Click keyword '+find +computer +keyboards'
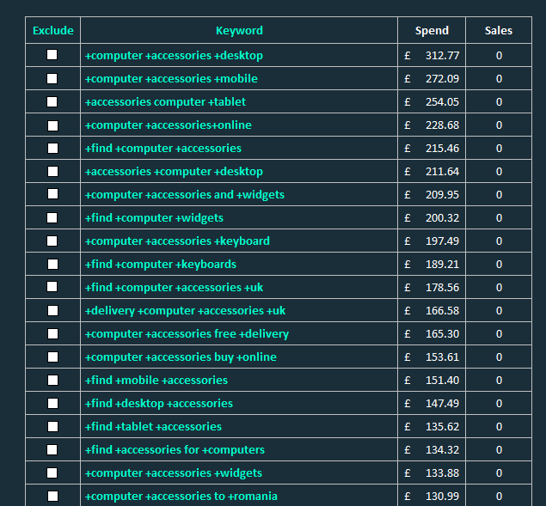This screenshot has width=546, height=506. point(161,265)
